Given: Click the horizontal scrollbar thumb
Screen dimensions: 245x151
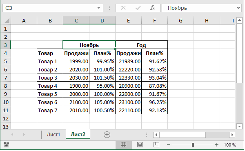Looking at the screenshot, I should [183, 135].
